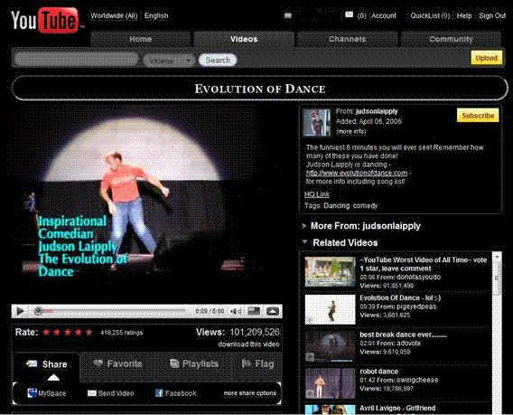This screenshot has width=513, height=415.
Task: Click the donotasyoudo uploader name
Action: tap(418, 277)
